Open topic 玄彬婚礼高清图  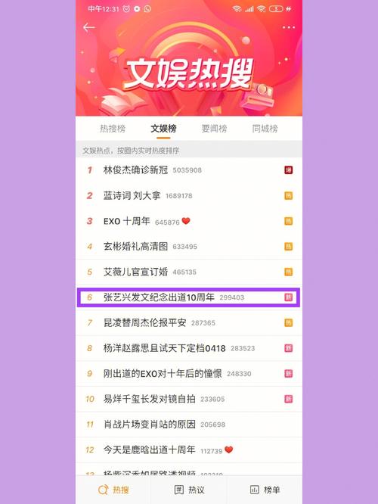tap(189, 247)
